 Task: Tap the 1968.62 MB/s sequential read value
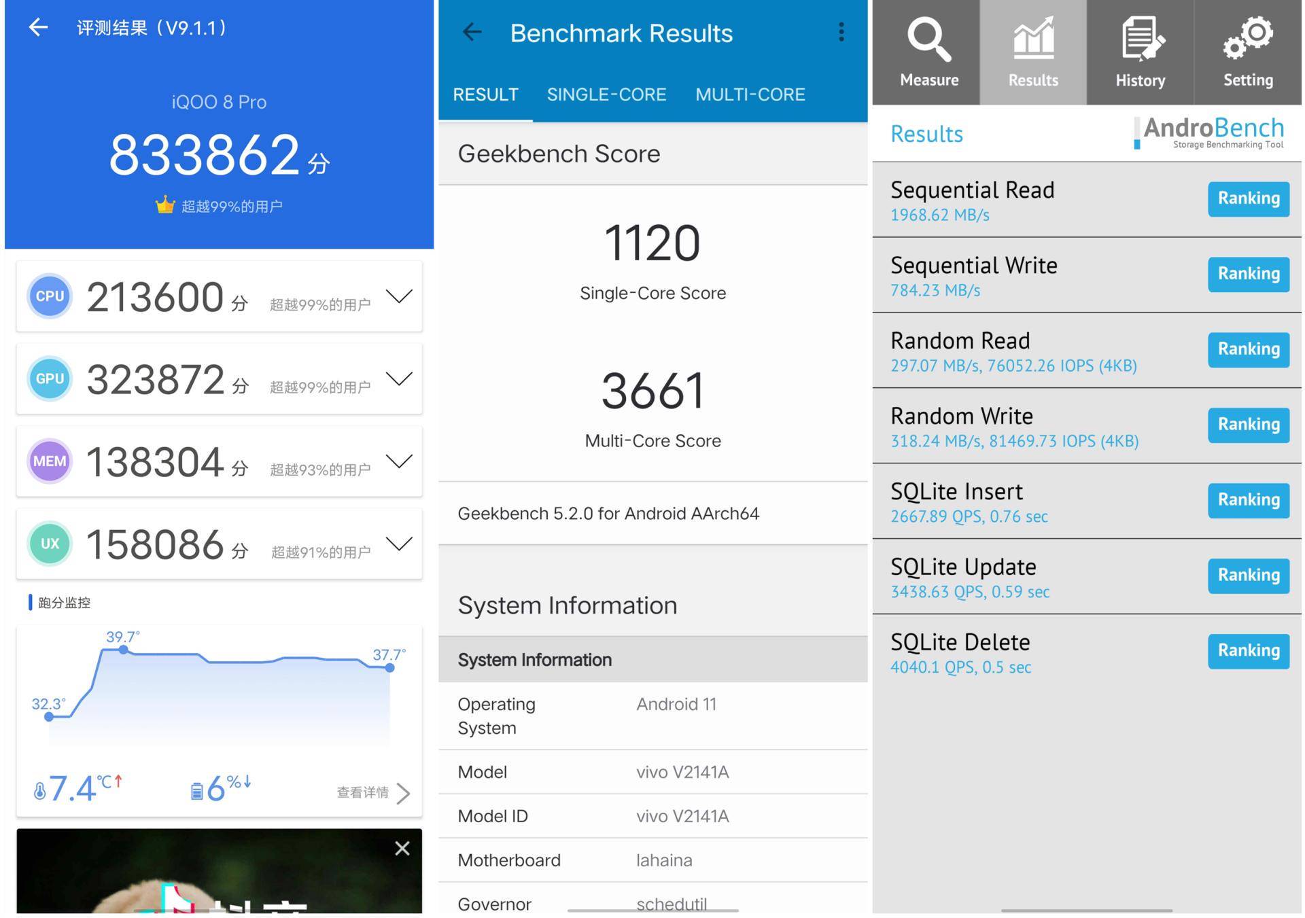click(x=939, y=215)
